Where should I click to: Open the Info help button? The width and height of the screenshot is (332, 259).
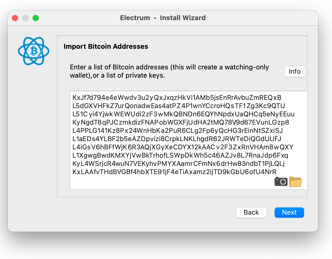pyautogui.click(x=295, y=71)
